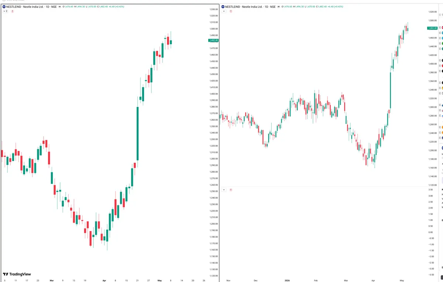Expand the lower indicator pane legend arrow
The height and width of the screenshot is (282, 443).
tap(224, 190)
